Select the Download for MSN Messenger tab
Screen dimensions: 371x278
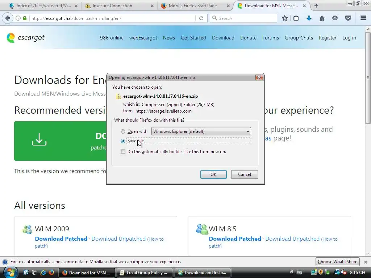point(271,6)
